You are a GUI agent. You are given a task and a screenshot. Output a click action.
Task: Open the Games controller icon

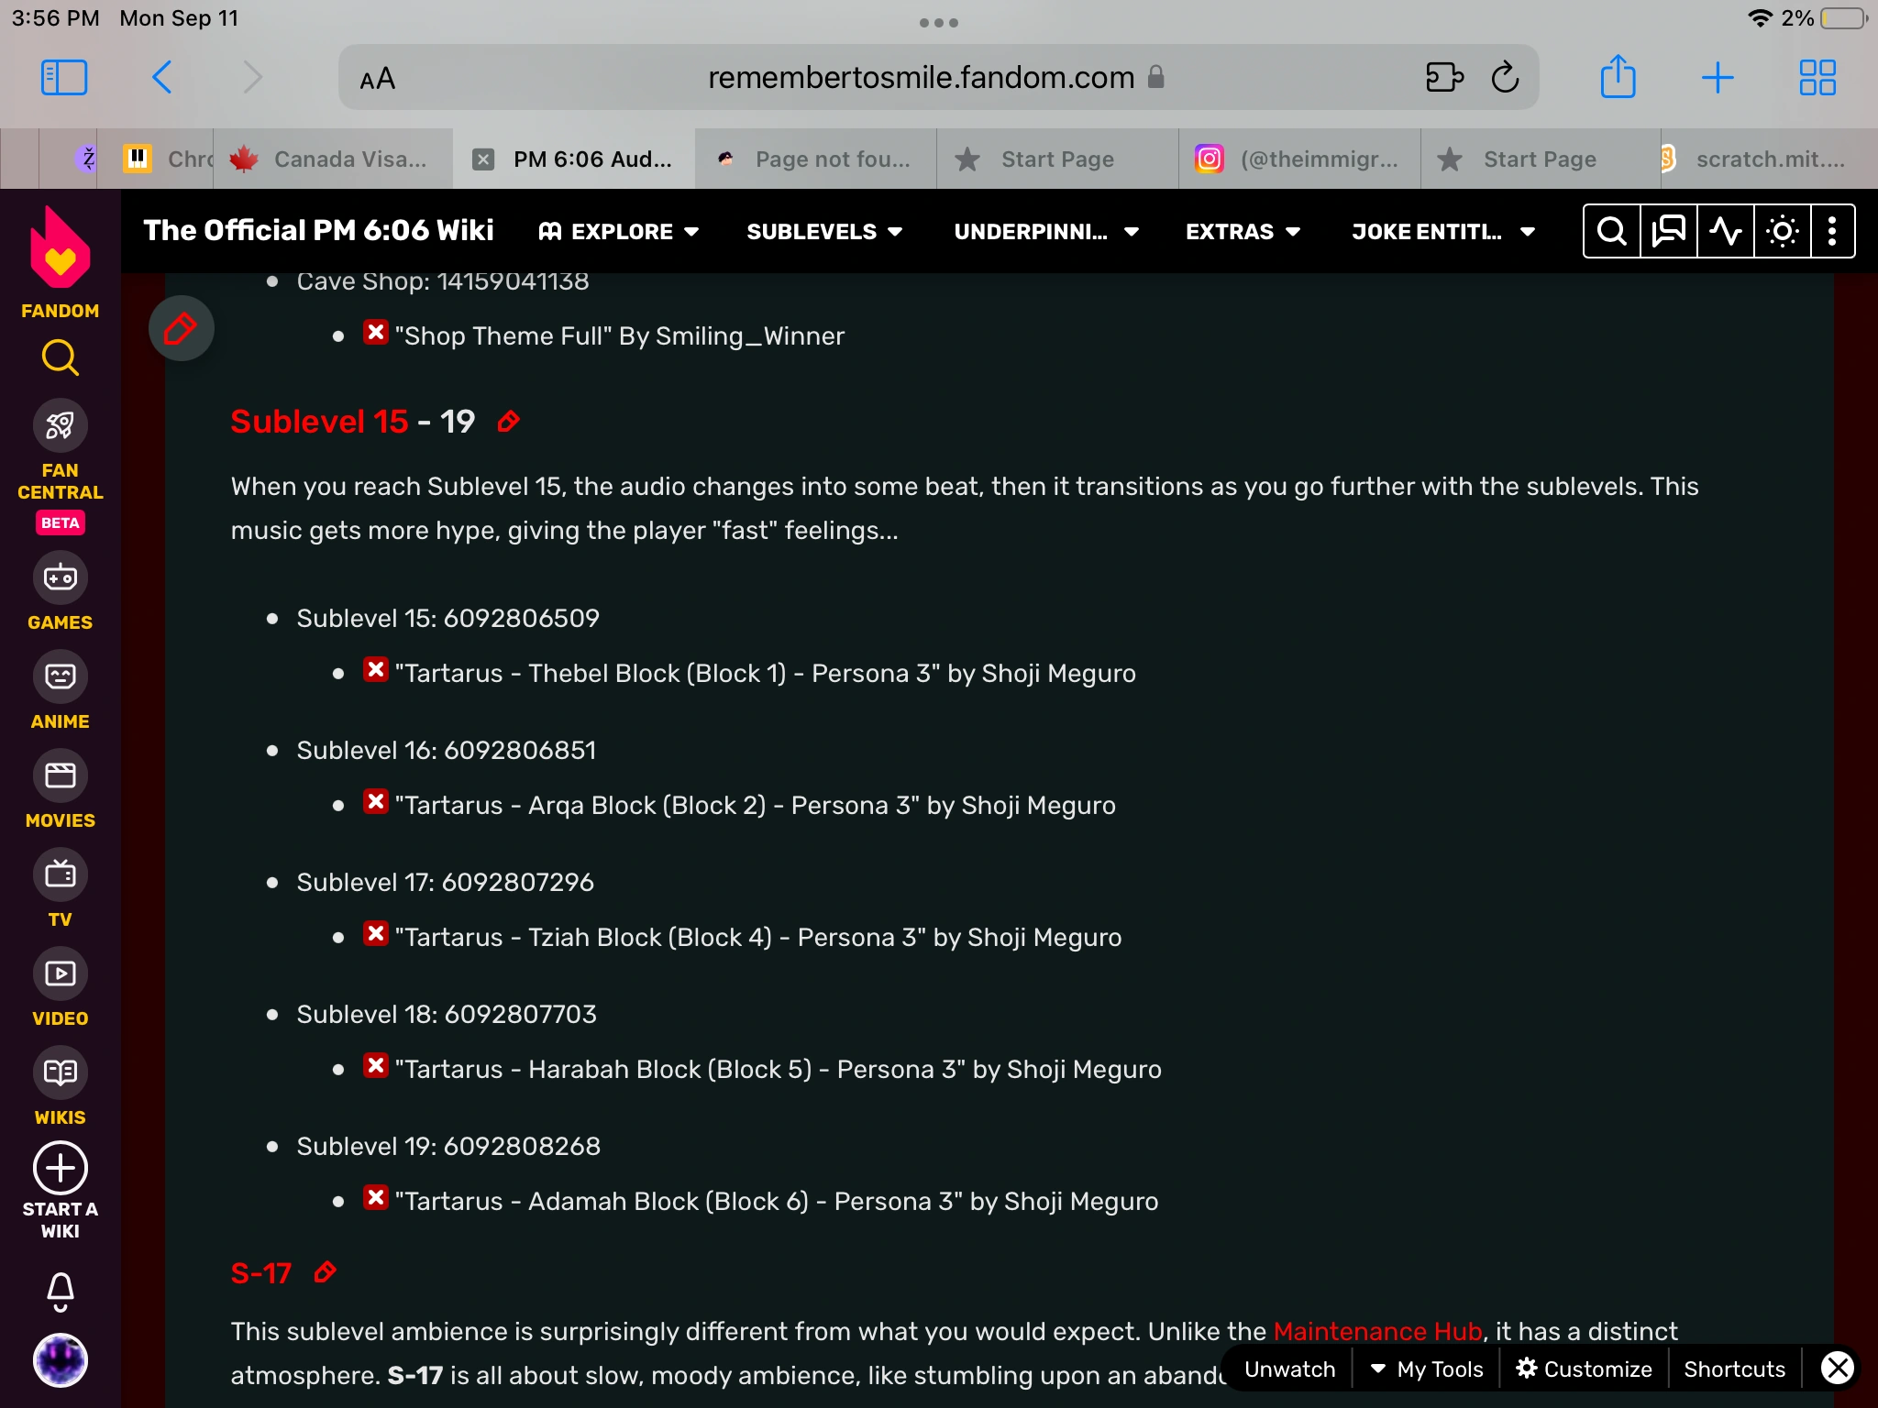tap(61, 577)
